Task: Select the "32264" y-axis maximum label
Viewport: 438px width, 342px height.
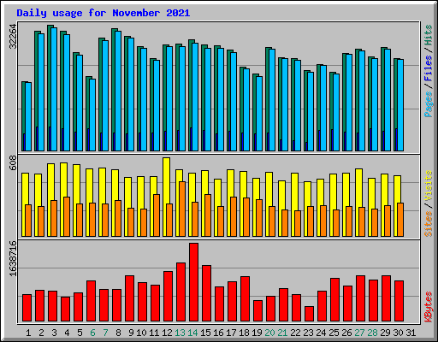Action: (13, 37)
